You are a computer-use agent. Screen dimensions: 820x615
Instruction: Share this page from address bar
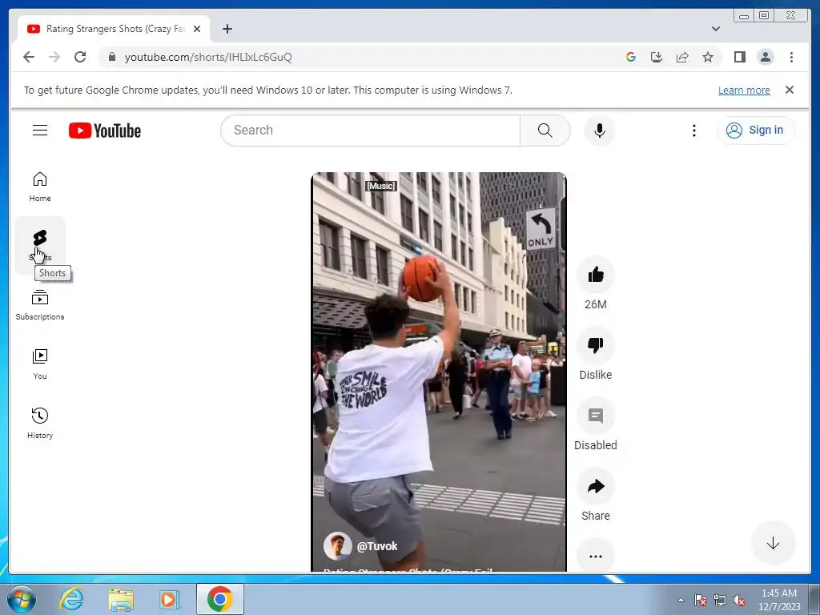tap(682, 57)
